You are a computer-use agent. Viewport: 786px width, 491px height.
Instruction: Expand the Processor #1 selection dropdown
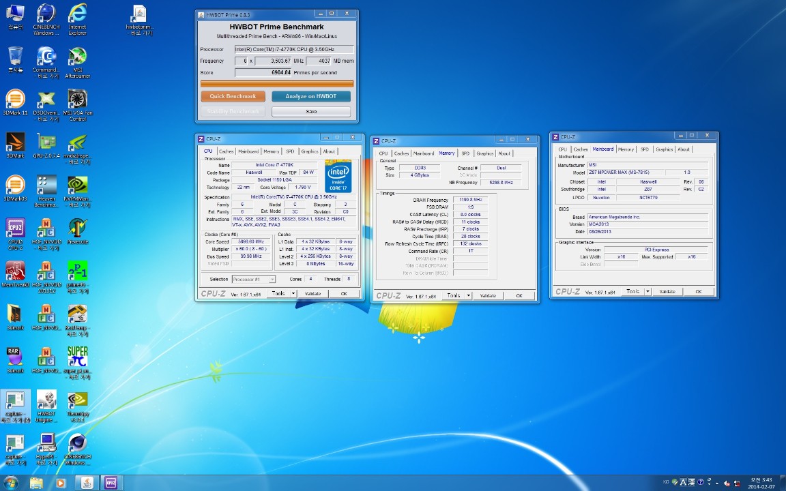[272, 280]
